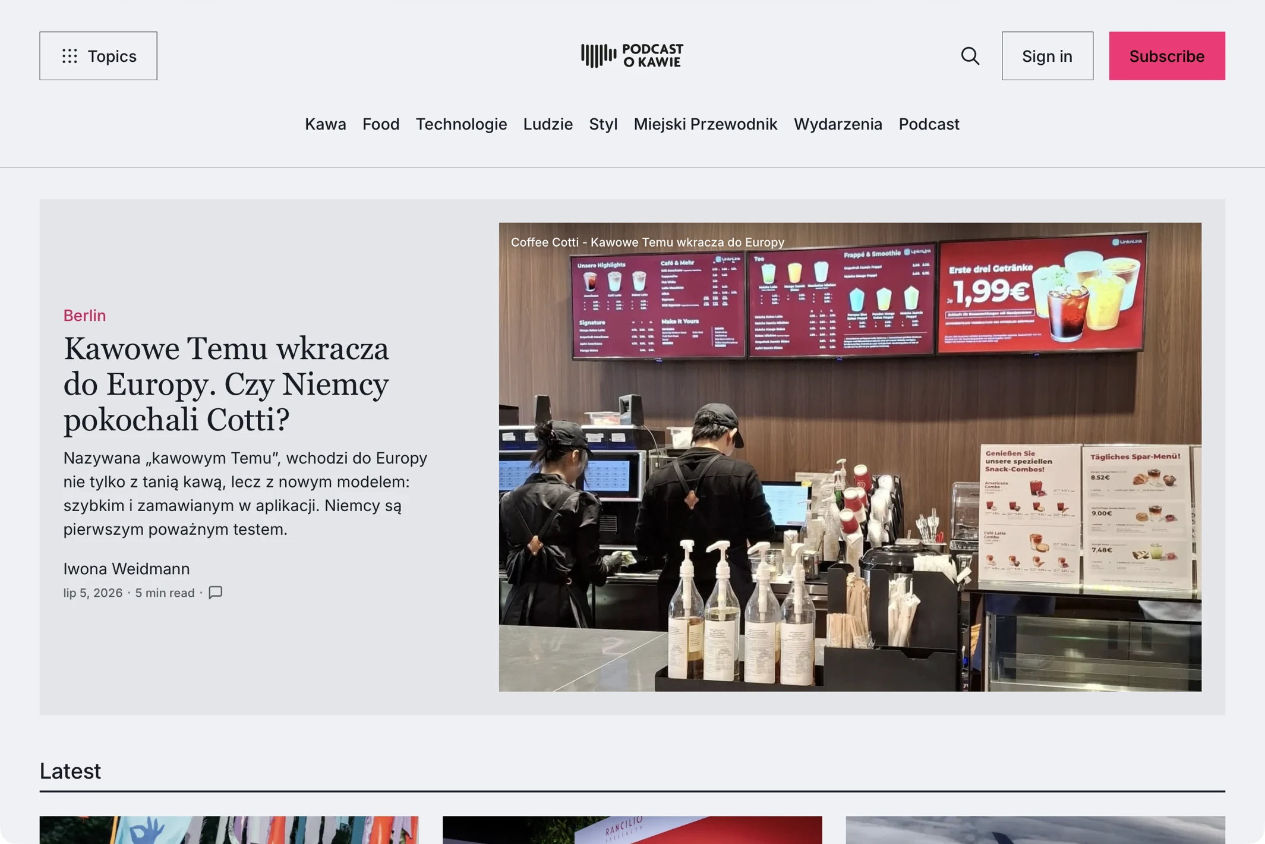Open the Podcast nav link
Image resolution: width=1265 pixels, height=844 pixels.
tap(929, 124)
